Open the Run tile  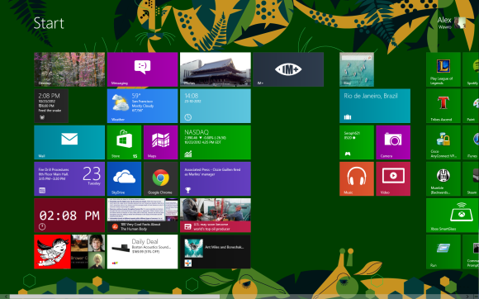(x=443, y=252)
